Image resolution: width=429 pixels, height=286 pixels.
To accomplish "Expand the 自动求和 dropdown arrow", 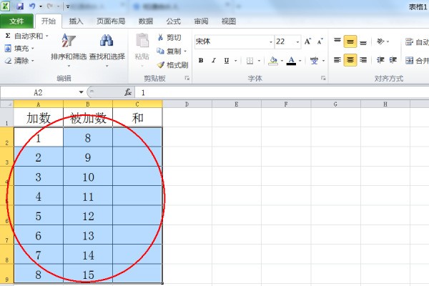I will coord(47,36).
